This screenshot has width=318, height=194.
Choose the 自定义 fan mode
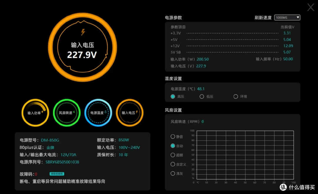(173, 164)
